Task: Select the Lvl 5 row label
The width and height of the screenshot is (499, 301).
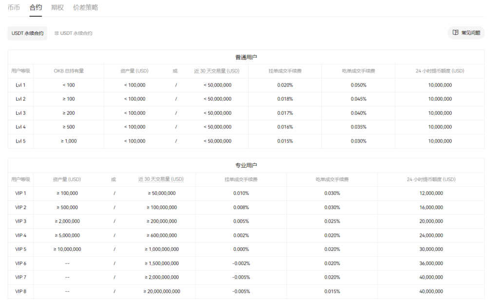Action: (20, 141)
